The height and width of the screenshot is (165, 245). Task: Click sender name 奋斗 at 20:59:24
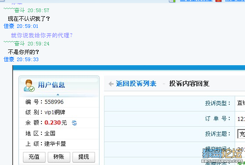pos(19,44)
